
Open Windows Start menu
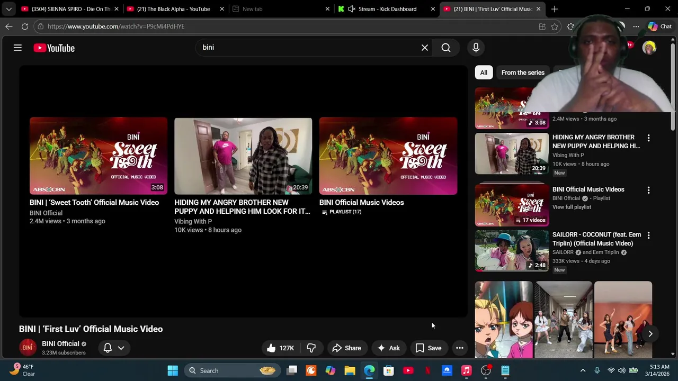click(173, 370)
